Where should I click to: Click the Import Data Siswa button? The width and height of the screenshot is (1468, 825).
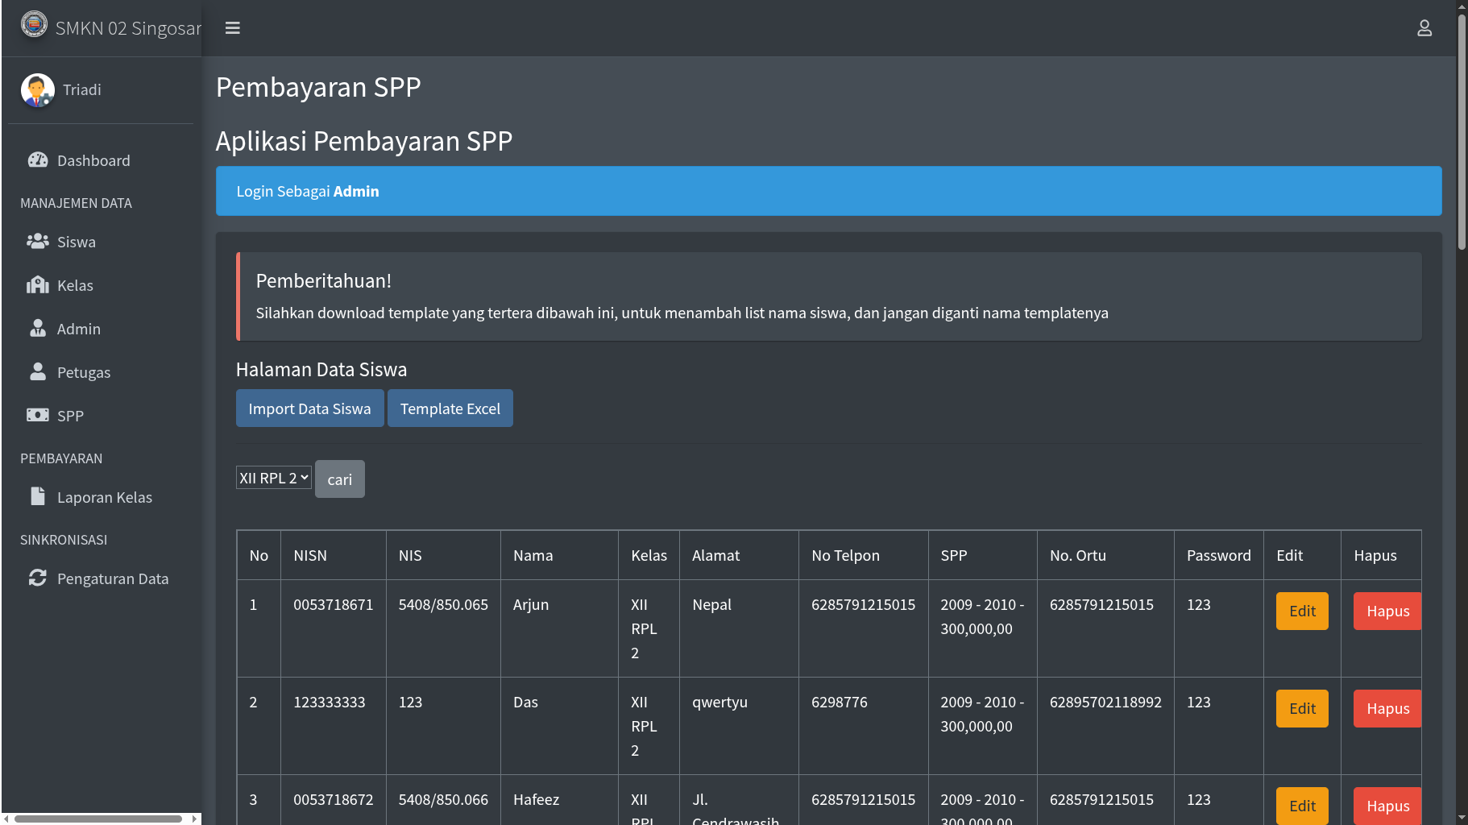pos(309,408)
